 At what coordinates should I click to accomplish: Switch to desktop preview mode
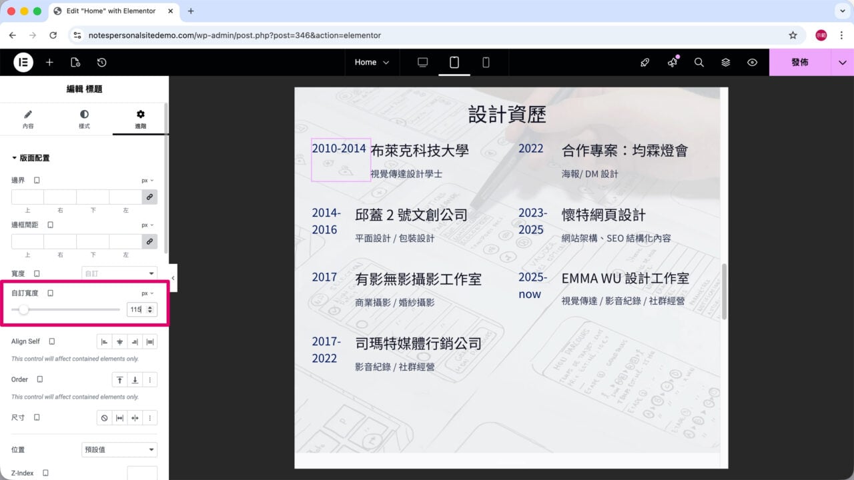click(422, 62)
